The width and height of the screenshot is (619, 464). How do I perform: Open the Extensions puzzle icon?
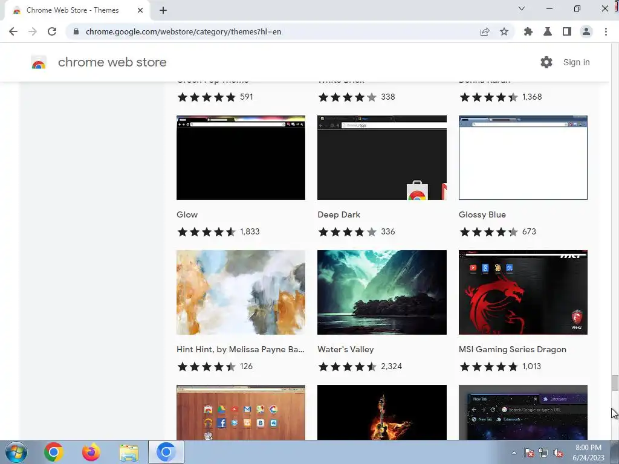click(528, 31)
